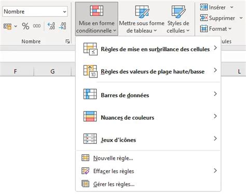246x194 pixels.
Task: Expand the Supprimer dropdown arrow
Action: point(241,18)
